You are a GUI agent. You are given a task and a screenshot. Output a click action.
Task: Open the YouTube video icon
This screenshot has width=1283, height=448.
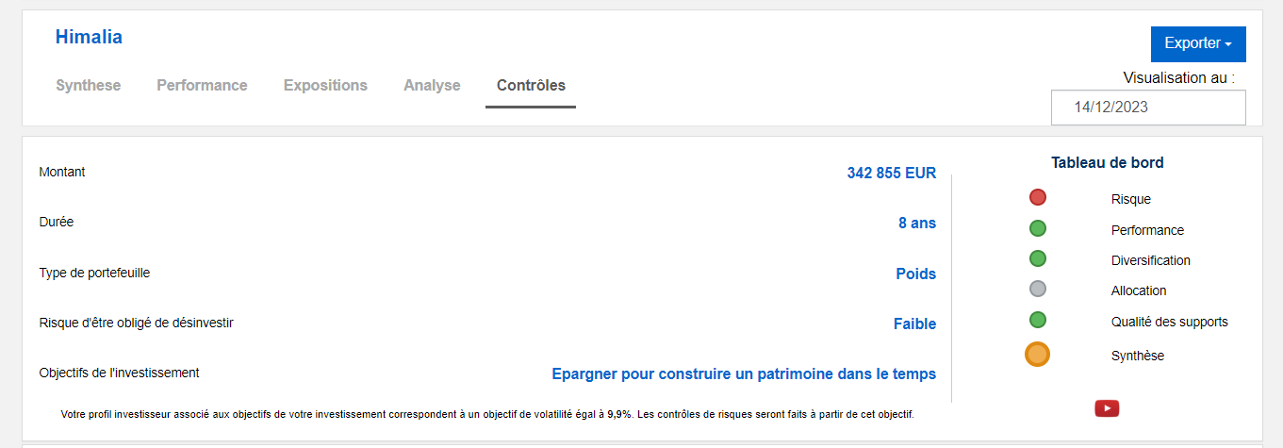[x=1107, y=408]
